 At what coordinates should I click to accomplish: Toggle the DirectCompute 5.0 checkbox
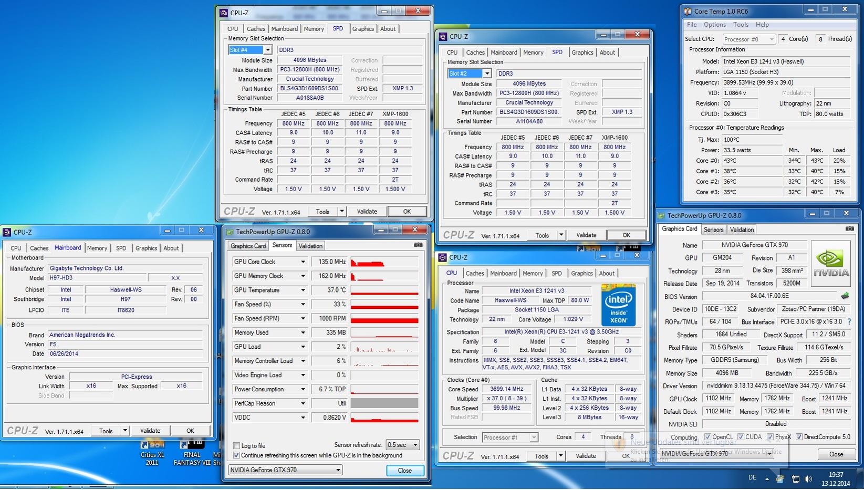tap(799, 437)
